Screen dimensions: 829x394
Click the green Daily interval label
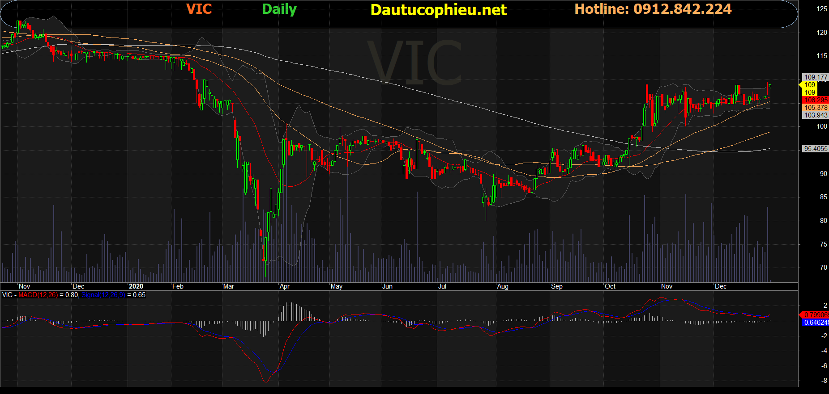click(x=279, y=9)
